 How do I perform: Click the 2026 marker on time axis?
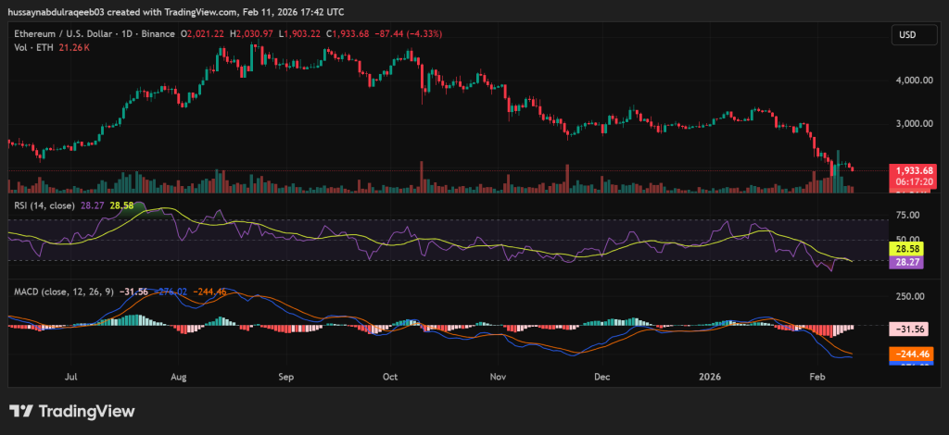tap(711, 378)
